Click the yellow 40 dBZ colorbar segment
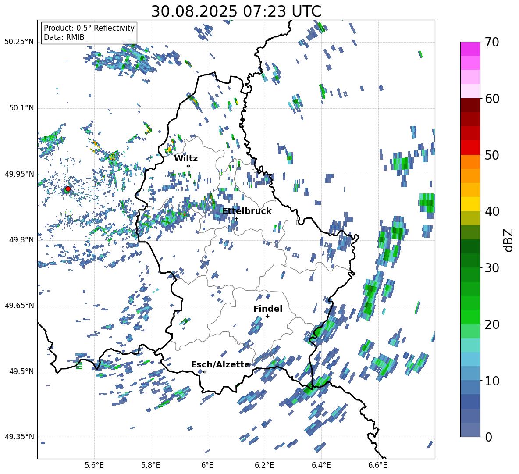 tap(470, 204)
